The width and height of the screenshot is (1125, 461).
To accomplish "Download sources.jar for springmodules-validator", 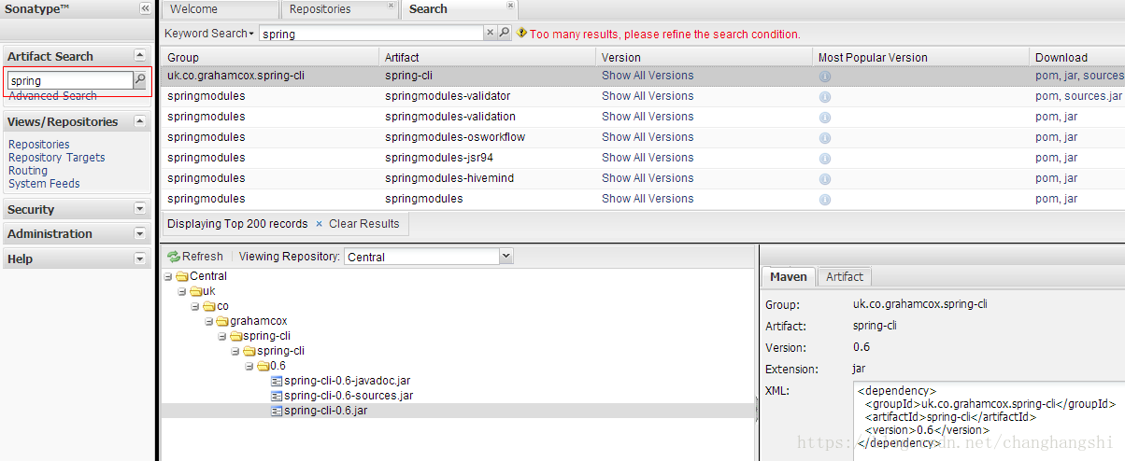I will coord(1093,96).
